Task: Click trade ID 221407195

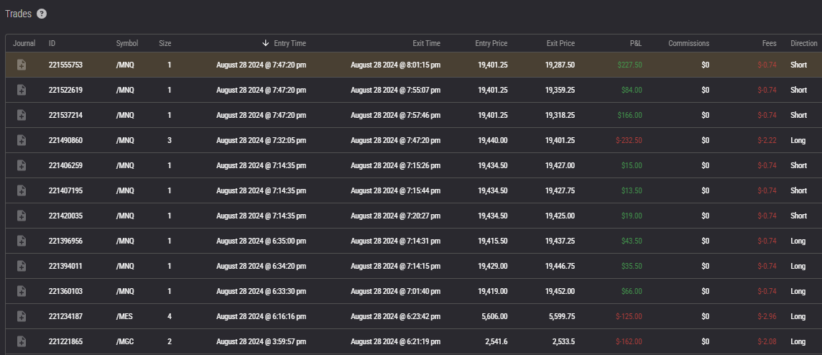Action: (65, 190)
